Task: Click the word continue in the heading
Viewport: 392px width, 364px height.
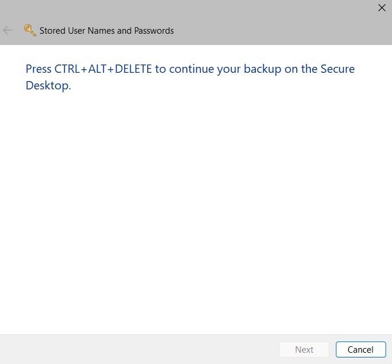Action: pos(192,69)
